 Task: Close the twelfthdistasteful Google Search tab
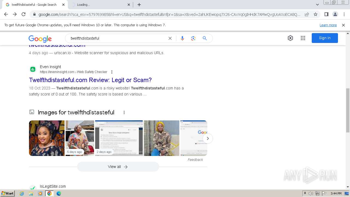tap(63, 5)
